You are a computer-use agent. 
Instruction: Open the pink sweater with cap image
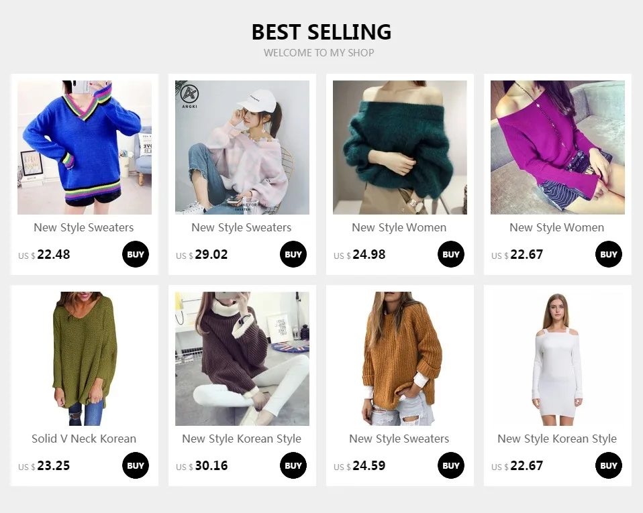point(242,148)
